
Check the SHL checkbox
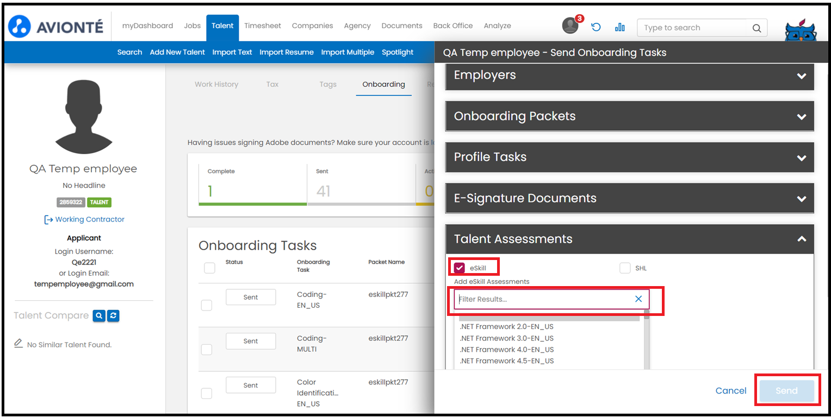(625, 268)
